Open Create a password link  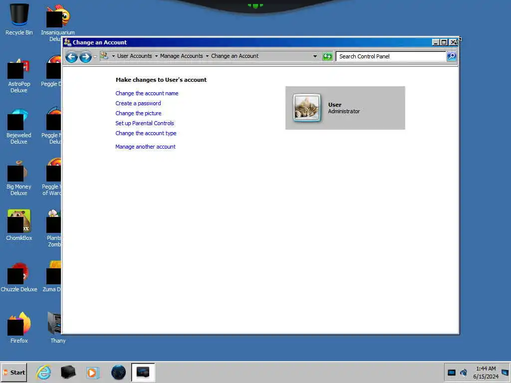tap(138, 103)
